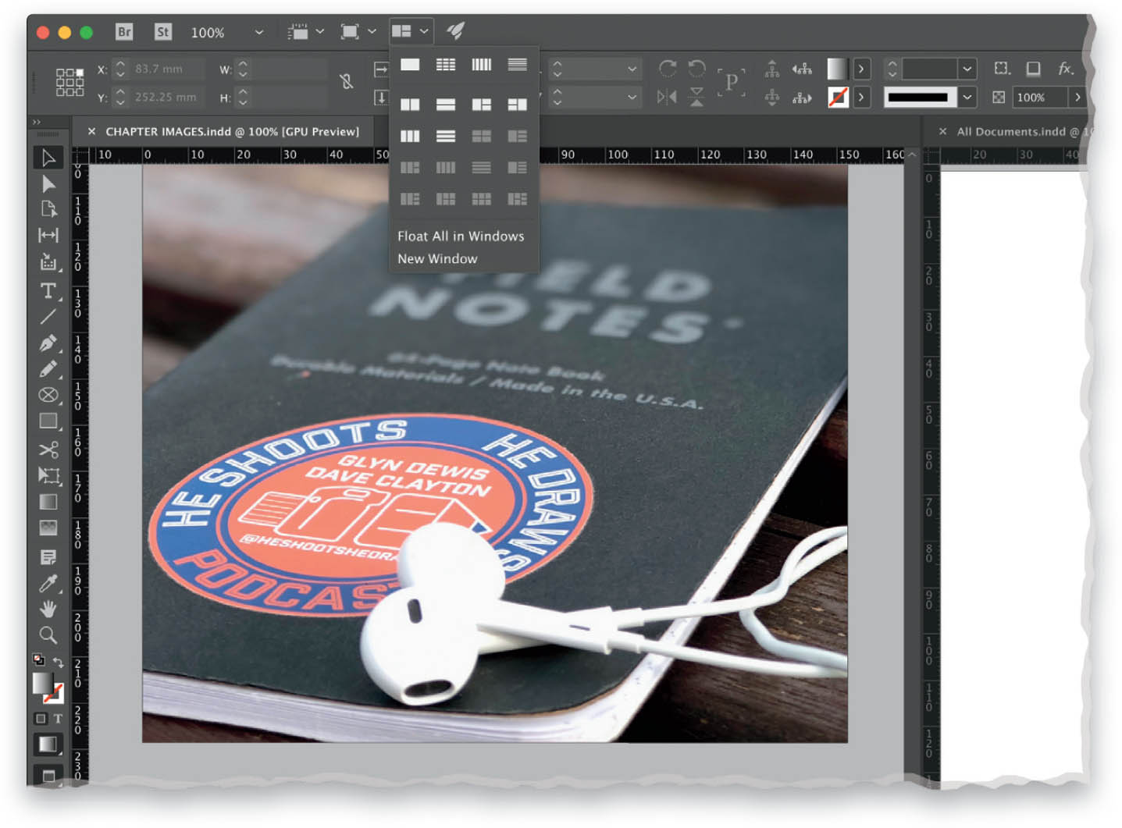Viewport: 1122px width, 828px height.
Task: Expand the stroke weight dropdown
Action: click(x=967, y=69)
